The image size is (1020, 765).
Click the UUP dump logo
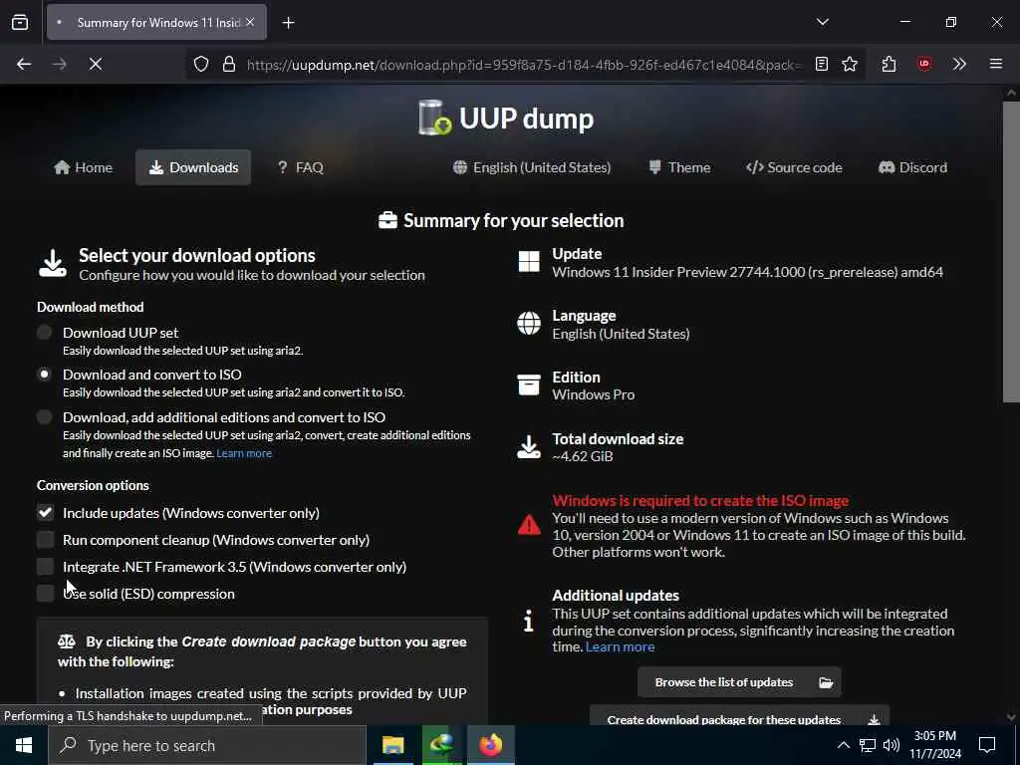click(x=505, y=119)
